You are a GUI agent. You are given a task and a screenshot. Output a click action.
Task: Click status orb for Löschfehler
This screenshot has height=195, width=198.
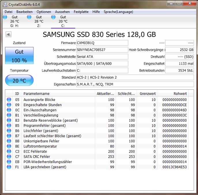pyautogui.click(x=9, y=131)
